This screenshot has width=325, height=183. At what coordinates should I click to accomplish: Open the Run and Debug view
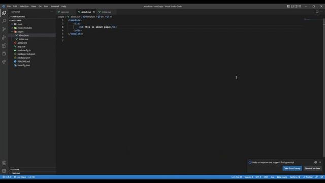click(x=4, y=37)
